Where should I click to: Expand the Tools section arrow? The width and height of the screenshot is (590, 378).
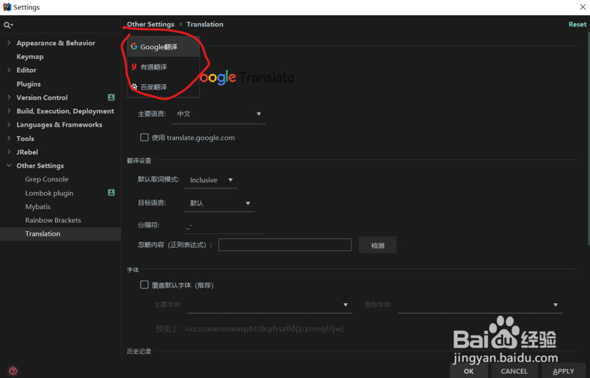(x=9, y=138)
